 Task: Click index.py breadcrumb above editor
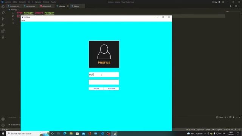pos(14,9)
